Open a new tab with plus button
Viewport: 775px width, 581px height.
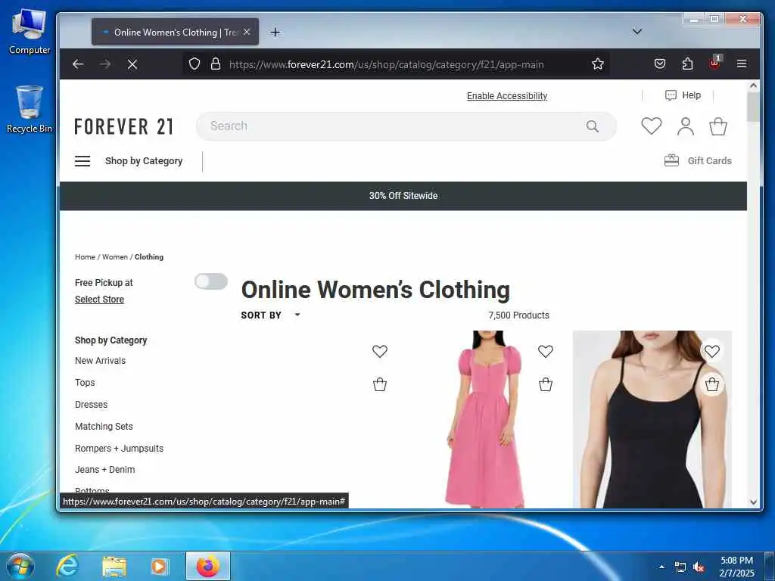pyautogui.click(x=275, y=32)
